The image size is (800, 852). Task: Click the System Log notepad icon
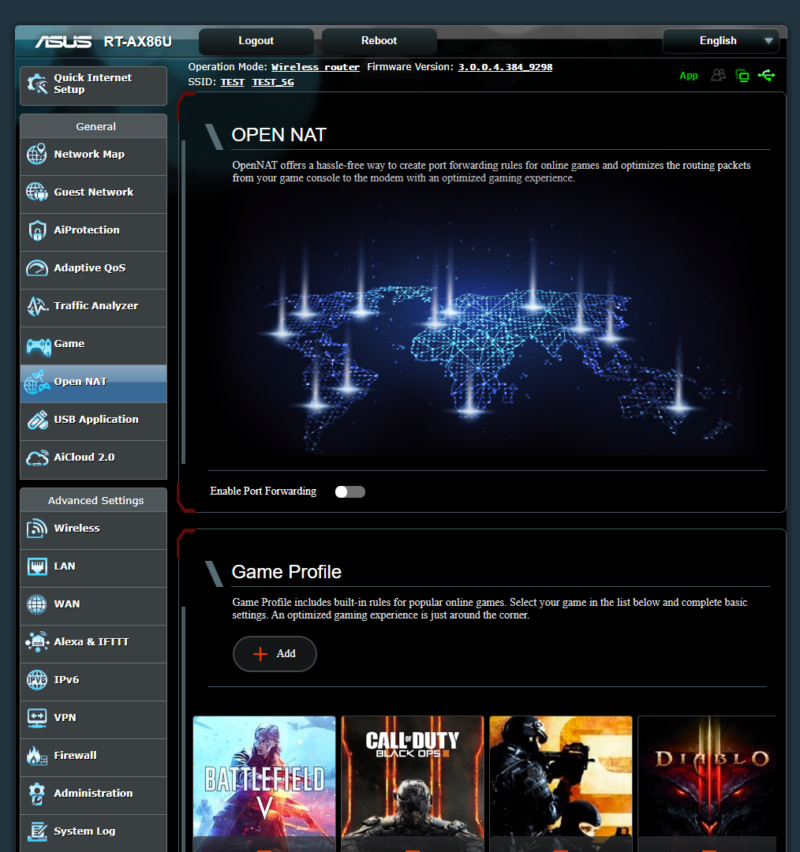click(x=37, y=831)
